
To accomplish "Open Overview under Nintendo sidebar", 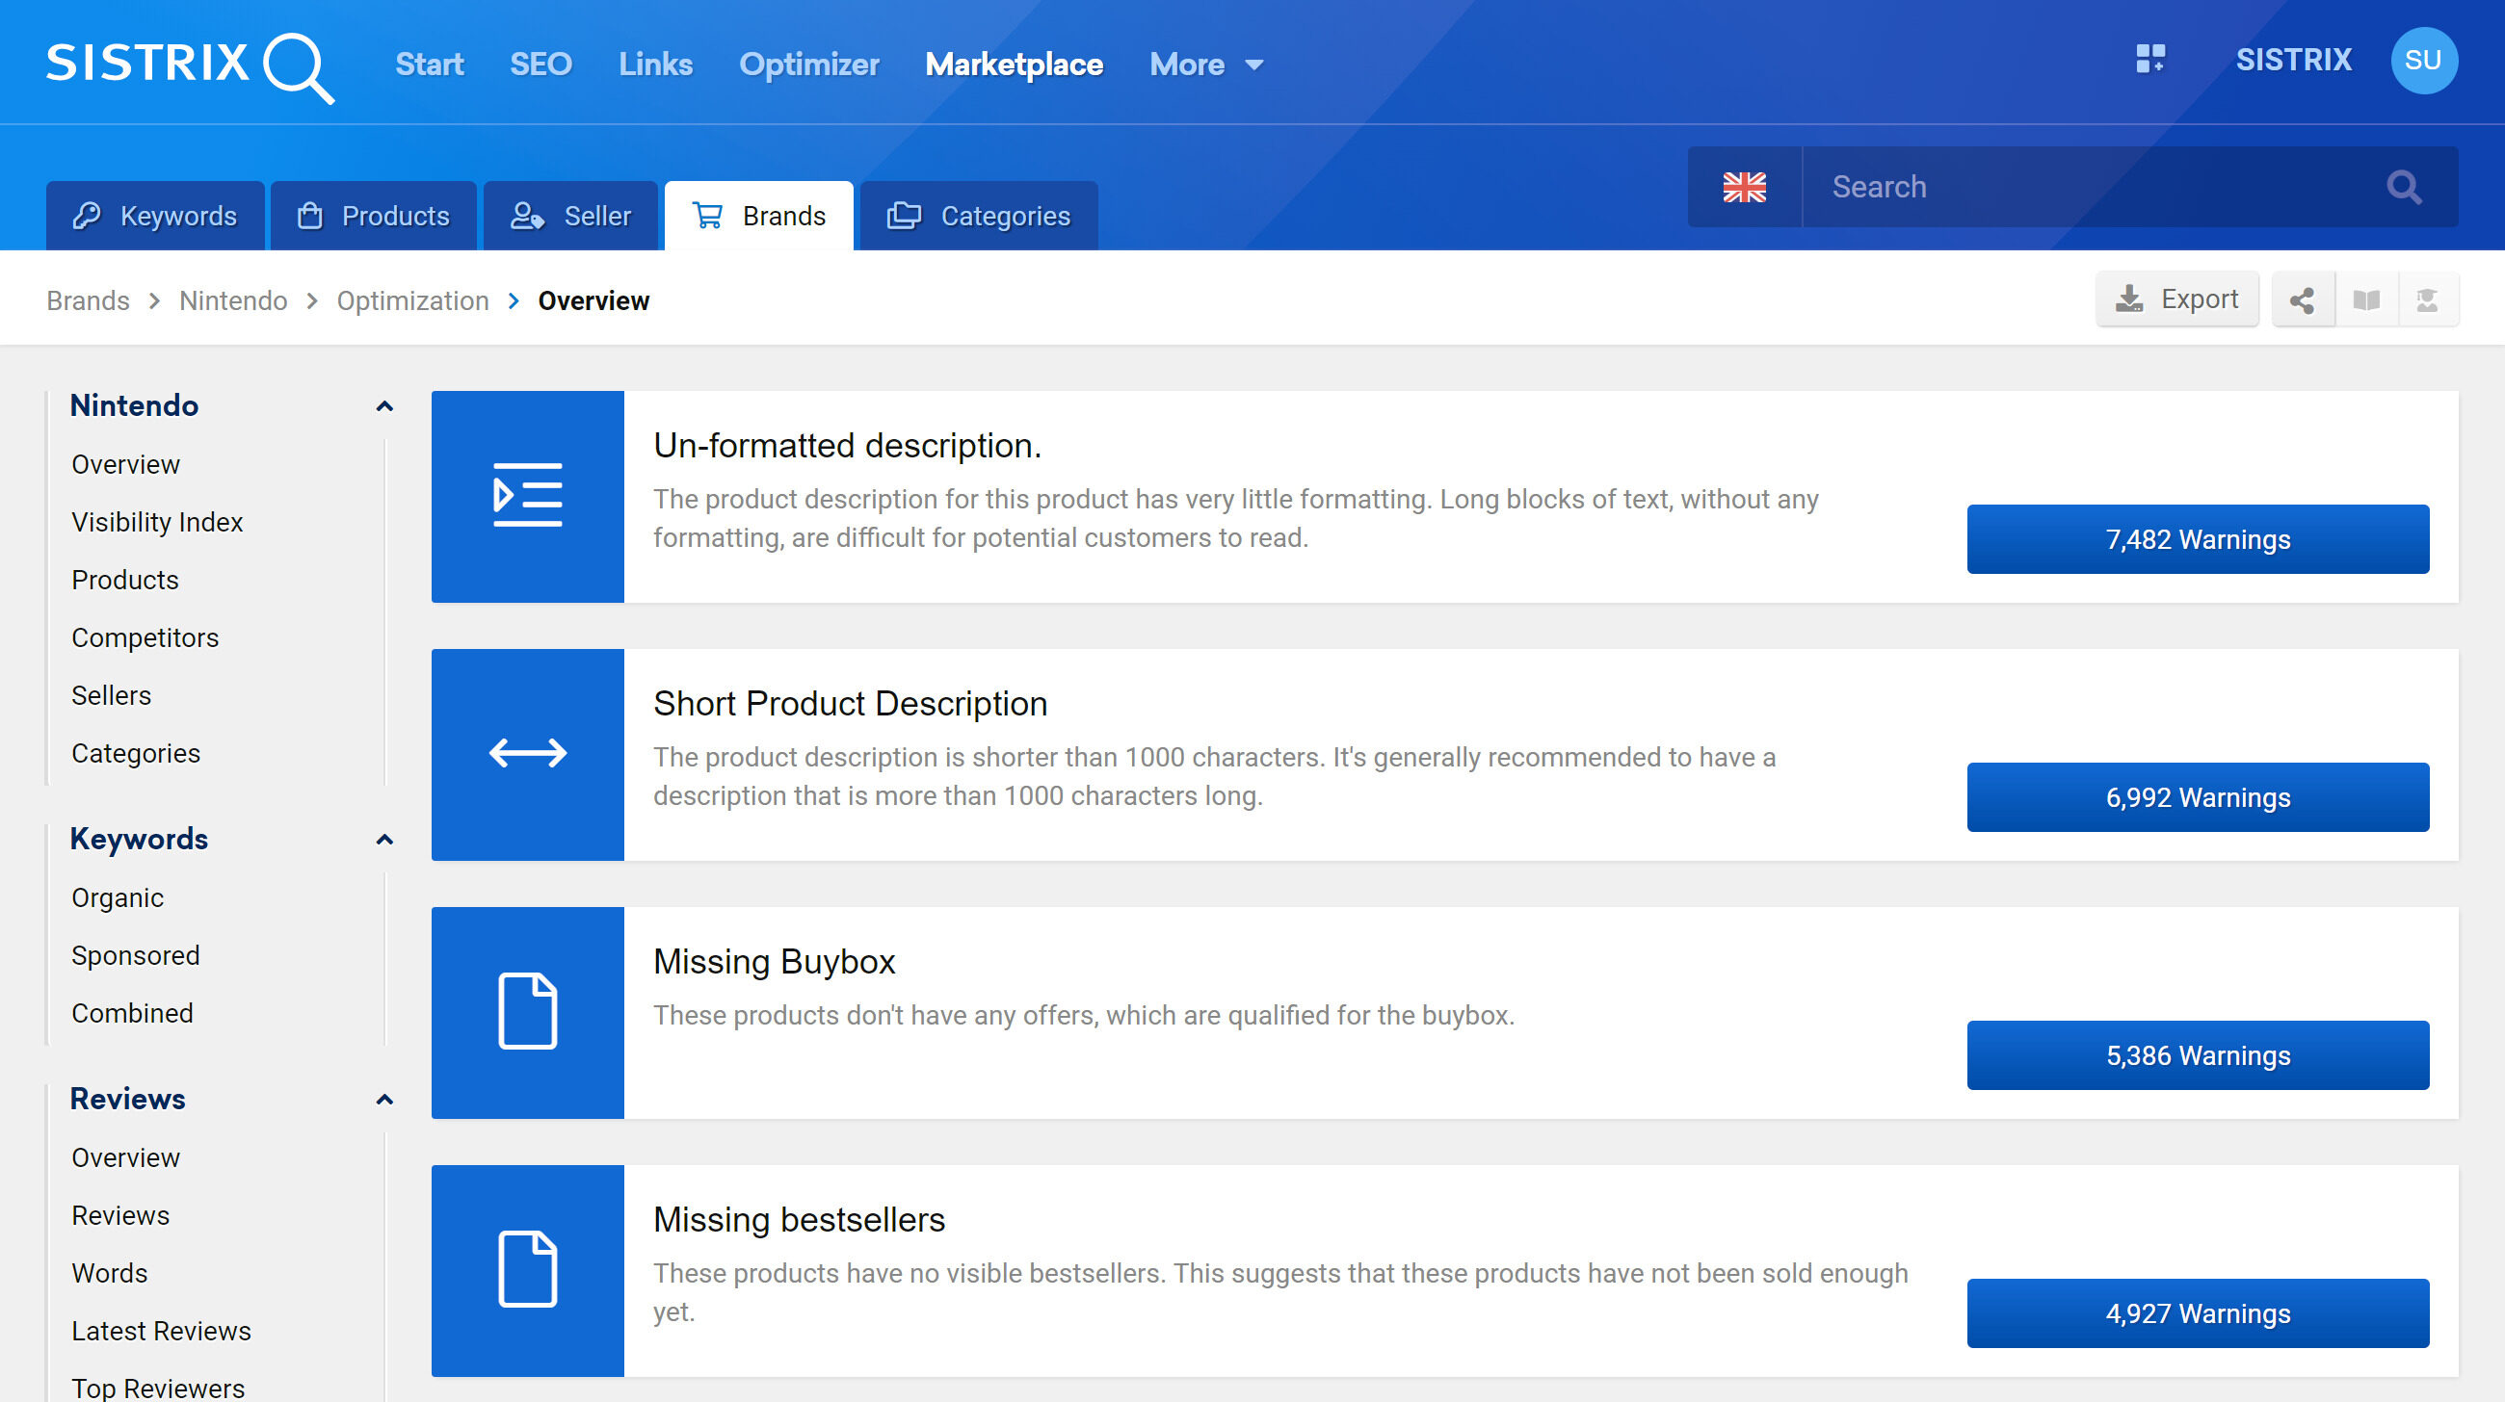I will (125, 464).
